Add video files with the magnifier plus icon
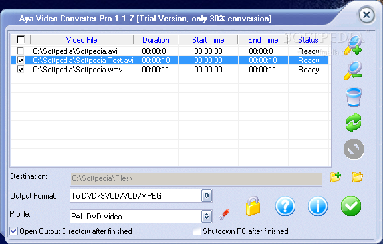The image size is (383, 244). tap(354, 45)
